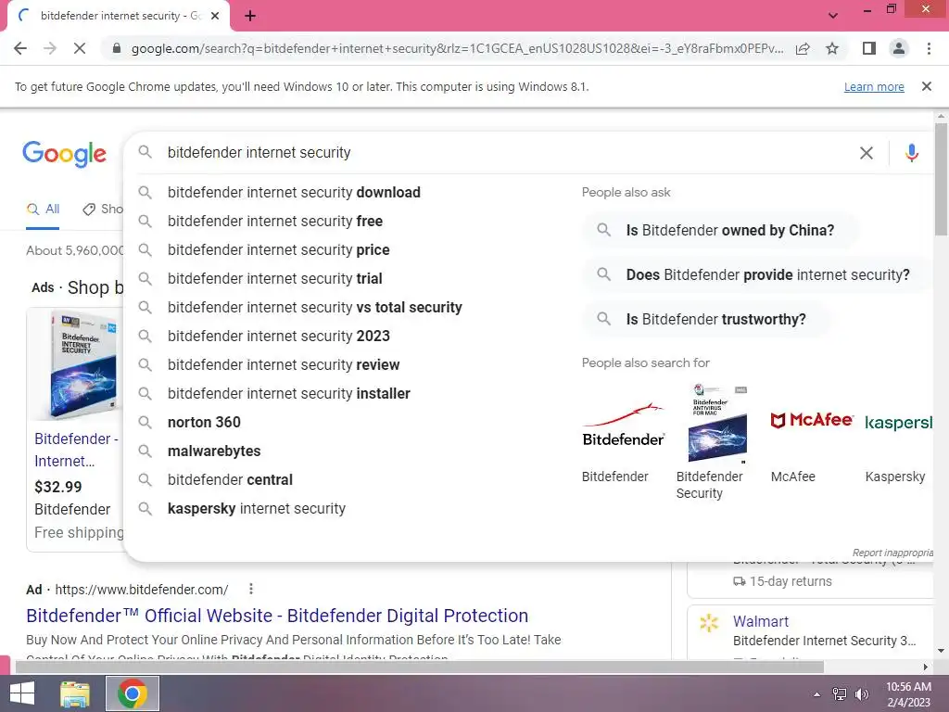Ask Is Bitdefender trustworthy?
949x712 pixels.
(x=706, y=319)
